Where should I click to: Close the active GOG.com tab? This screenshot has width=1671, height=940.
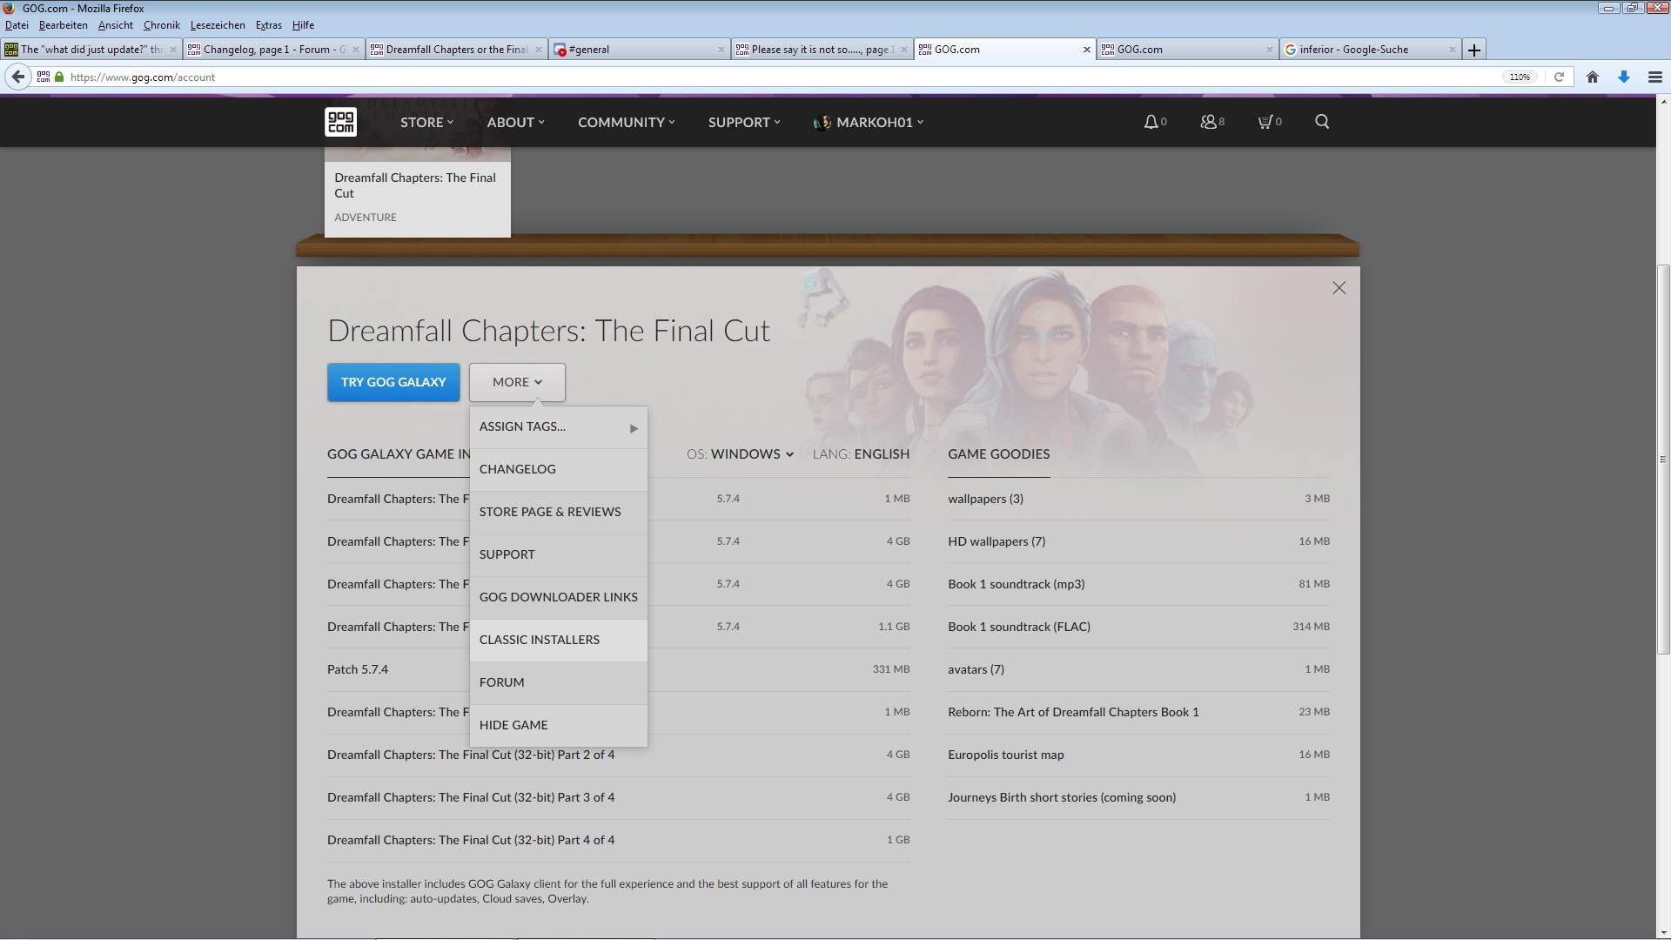tap(1086, 50)
